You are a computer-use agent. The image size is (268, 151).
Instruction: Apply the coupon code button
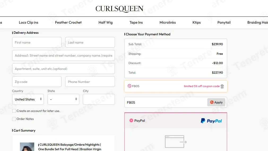(216, 102)
